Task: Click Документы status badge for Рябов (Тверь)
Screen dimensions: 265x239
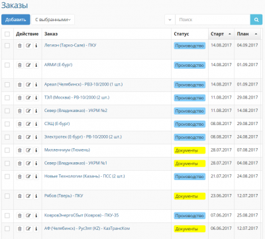Action: pos(189,196)
